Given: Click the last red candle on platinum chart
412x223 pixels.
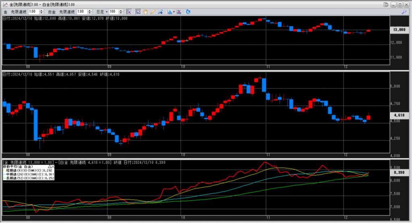Looking at the screenshot, I should pos(369,117).
